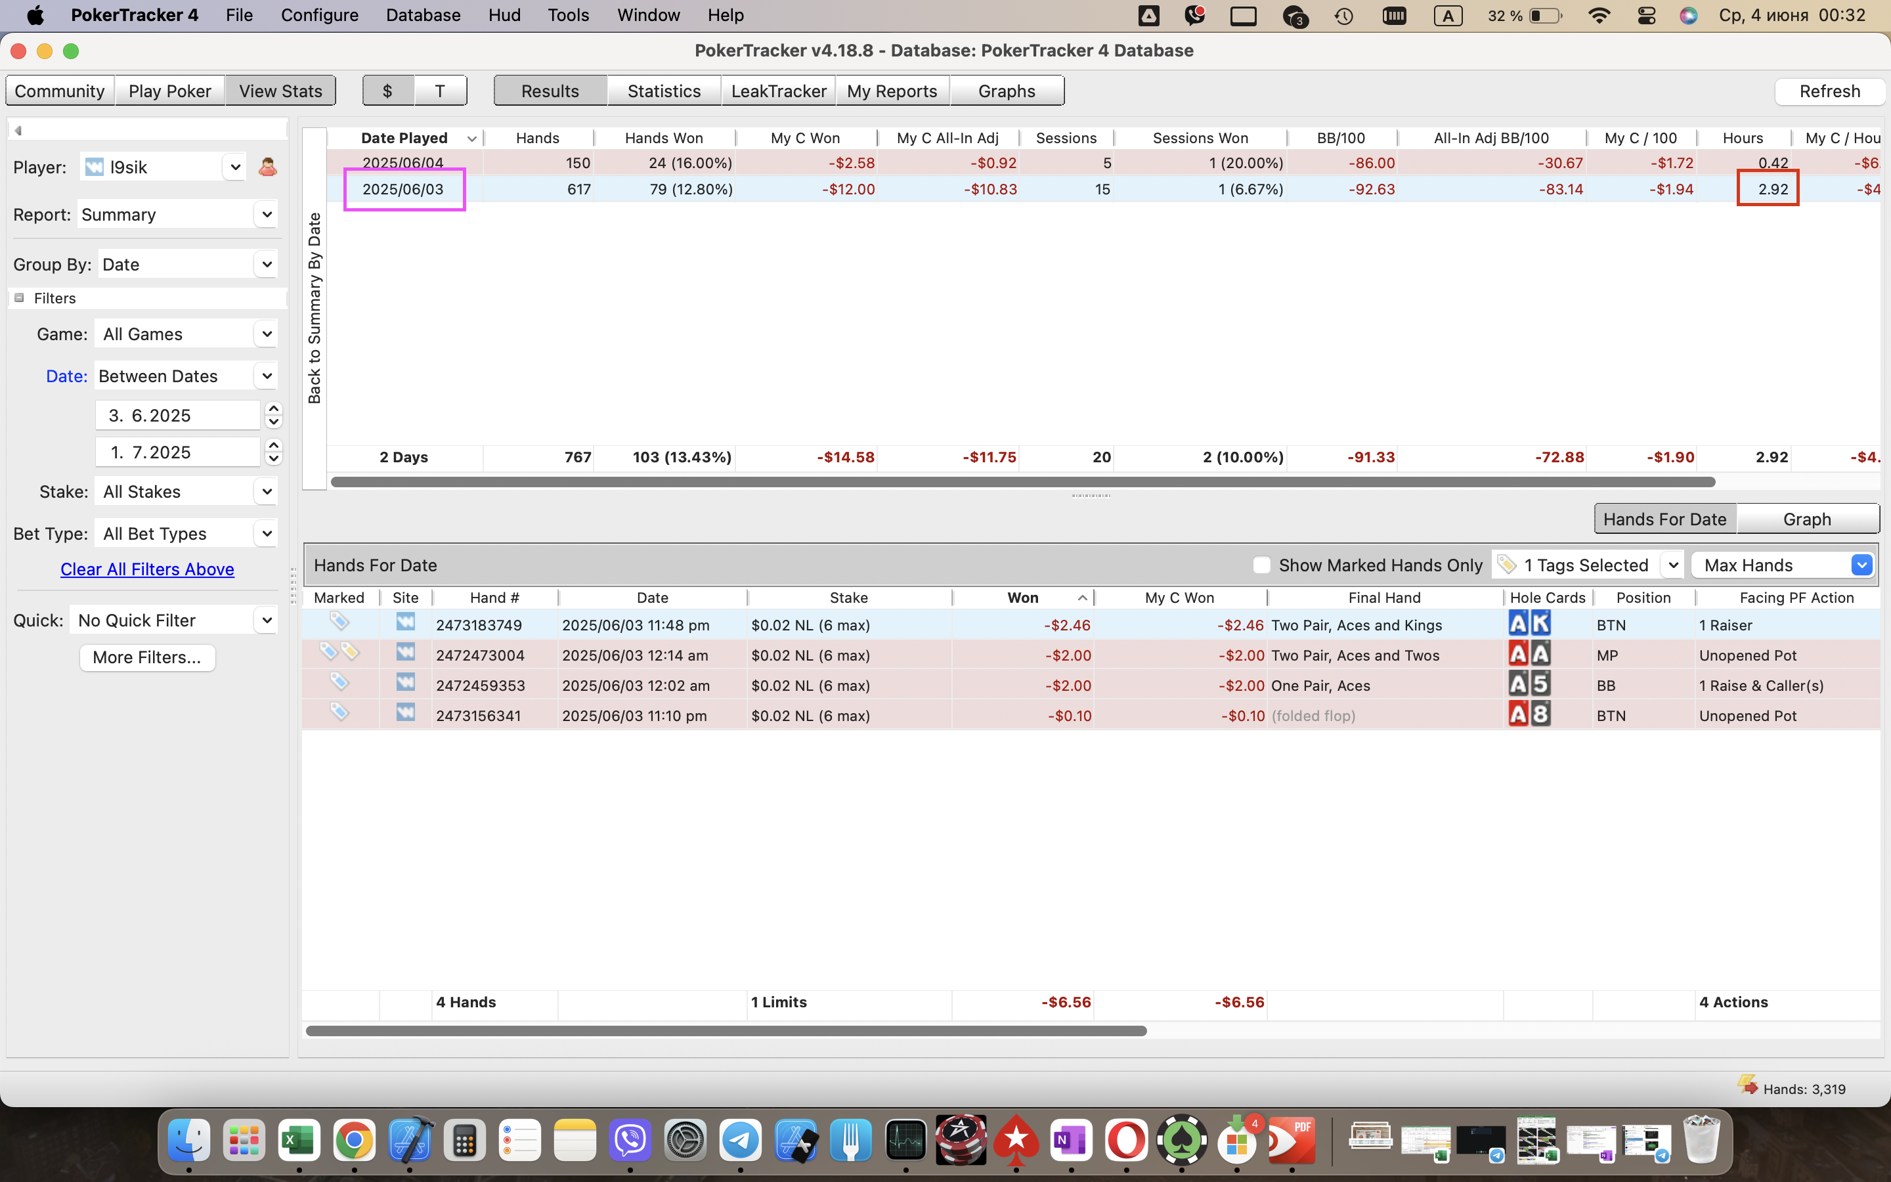Open Finder from the Dock

(189, 1141)
